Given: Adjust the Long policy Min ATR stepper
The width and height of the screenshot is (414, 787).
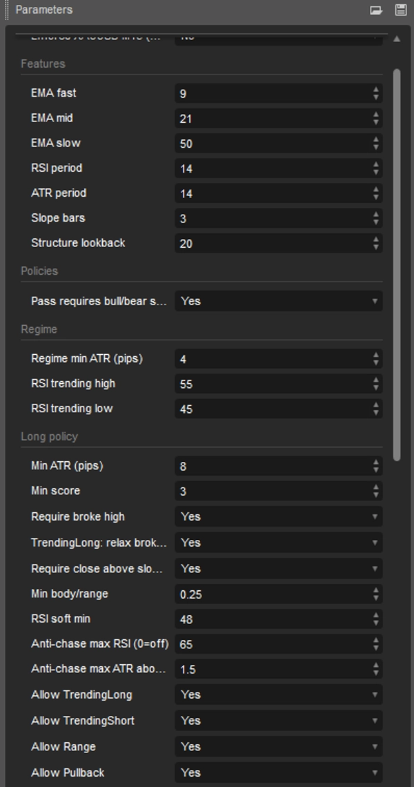Looking at the screenshot, I should (376, 466).
